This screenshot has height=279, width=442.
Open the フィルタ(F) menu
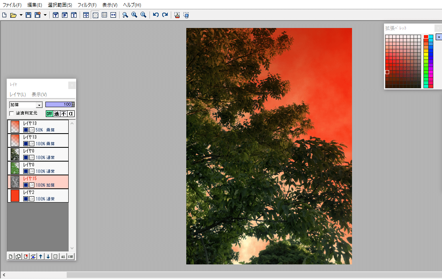87,5
